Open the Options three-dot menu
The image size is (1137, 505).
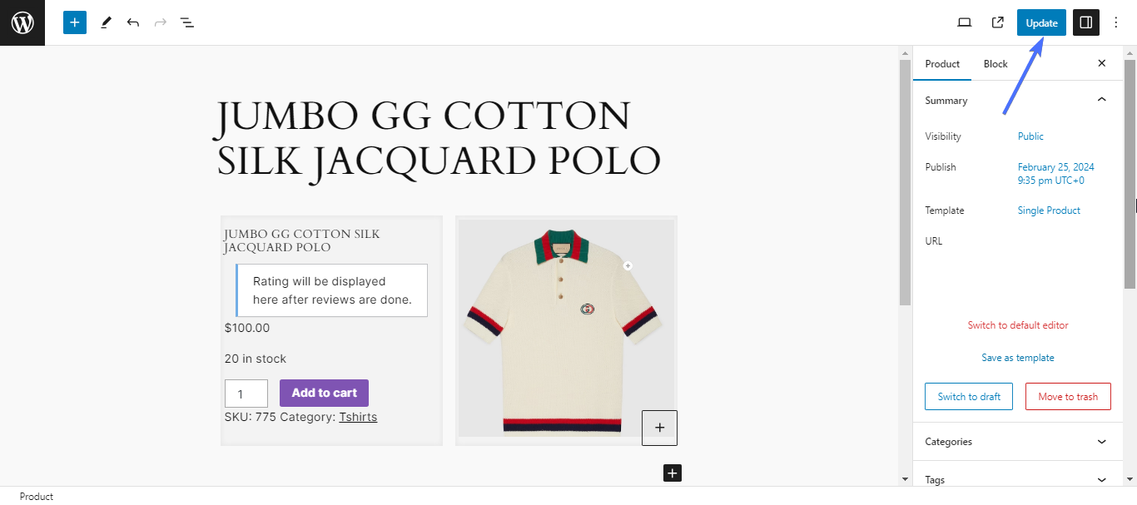coord(1116,22)
